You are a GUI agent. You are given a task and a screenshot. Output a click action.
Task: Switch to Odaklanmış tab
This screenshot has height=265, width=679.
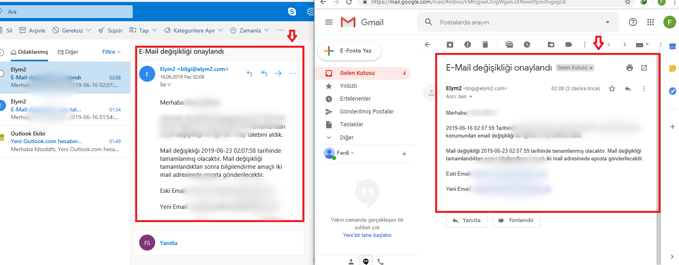[29, 52]
